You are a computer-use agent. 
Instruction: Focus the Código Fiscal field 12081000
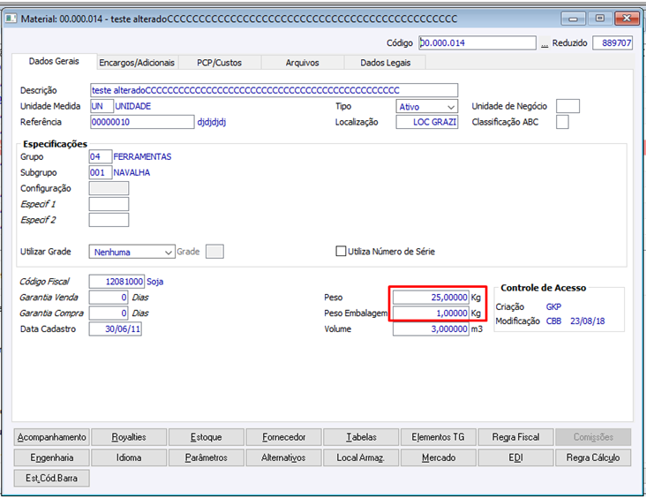click(116, 282)
